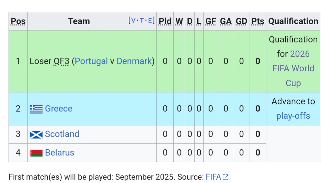This screenshot has width=321, height=183.
Task: Click the Pts column header abbreviation
Action: [x=258, y=21]
